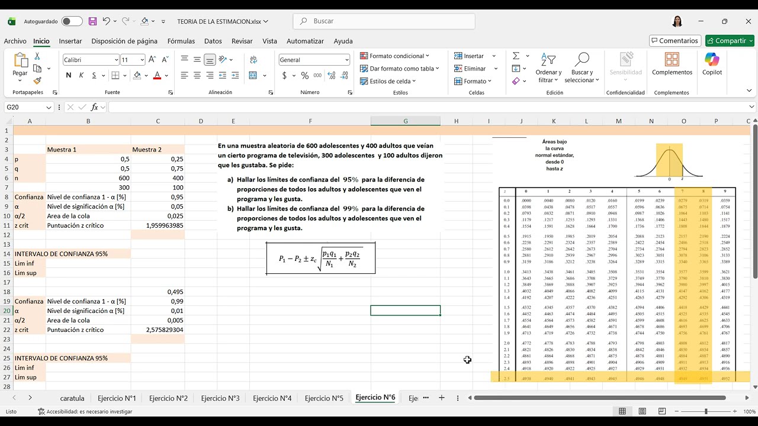Click the Copy icon in Portapapeles
Viewport: 758px width, 426px height.
pos(37,69)
